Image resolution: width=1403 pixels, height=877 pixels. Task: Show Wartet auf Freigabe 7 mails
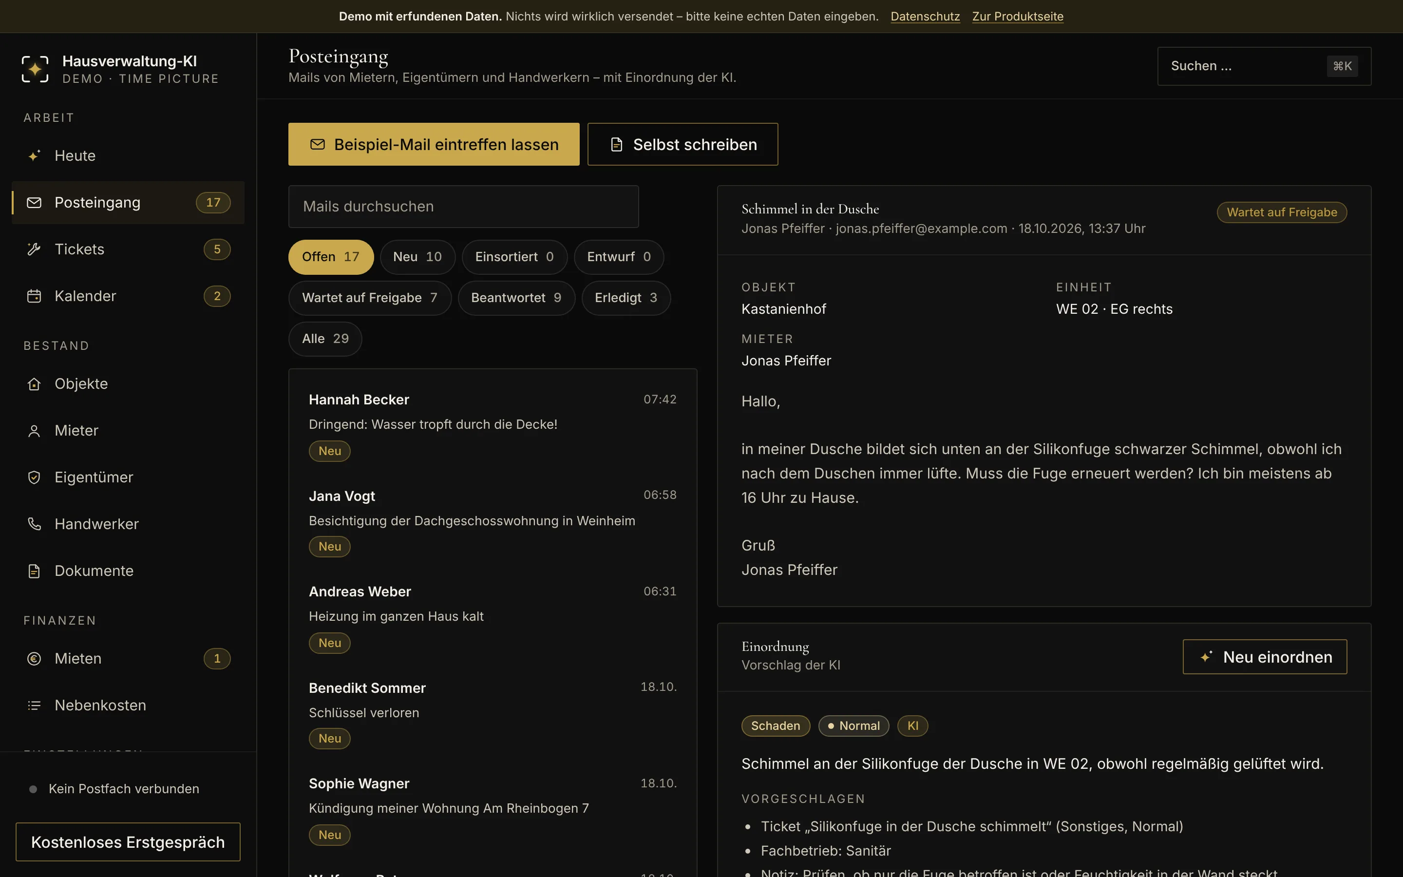[370, 298]
